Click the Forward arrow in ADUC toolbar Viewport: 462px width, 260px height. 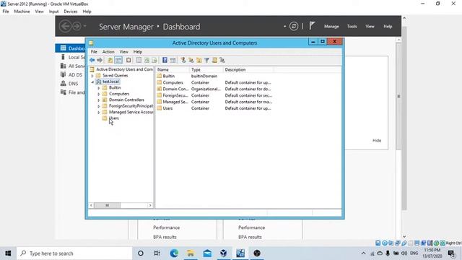[x=100, y=60]
